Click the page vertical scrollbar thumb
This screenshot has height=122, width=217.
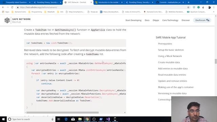coord(216,61)
